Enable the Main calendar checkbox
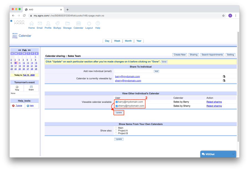 click(116, 128)
